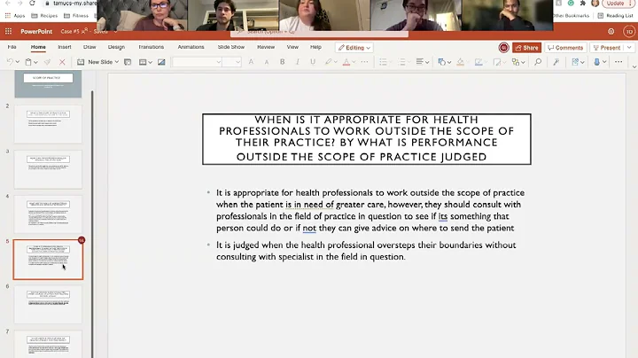Open the file name Saved dropdown

[x=115, y=31]
